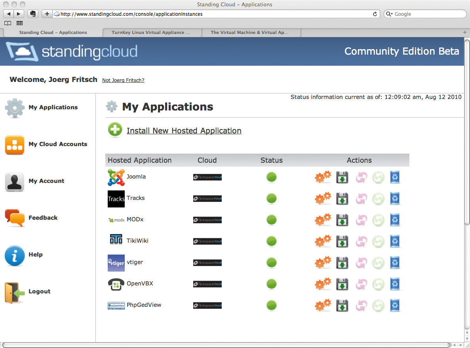
Task: Click the Not Joerg Fritsch? link
Action: (123, 80)
